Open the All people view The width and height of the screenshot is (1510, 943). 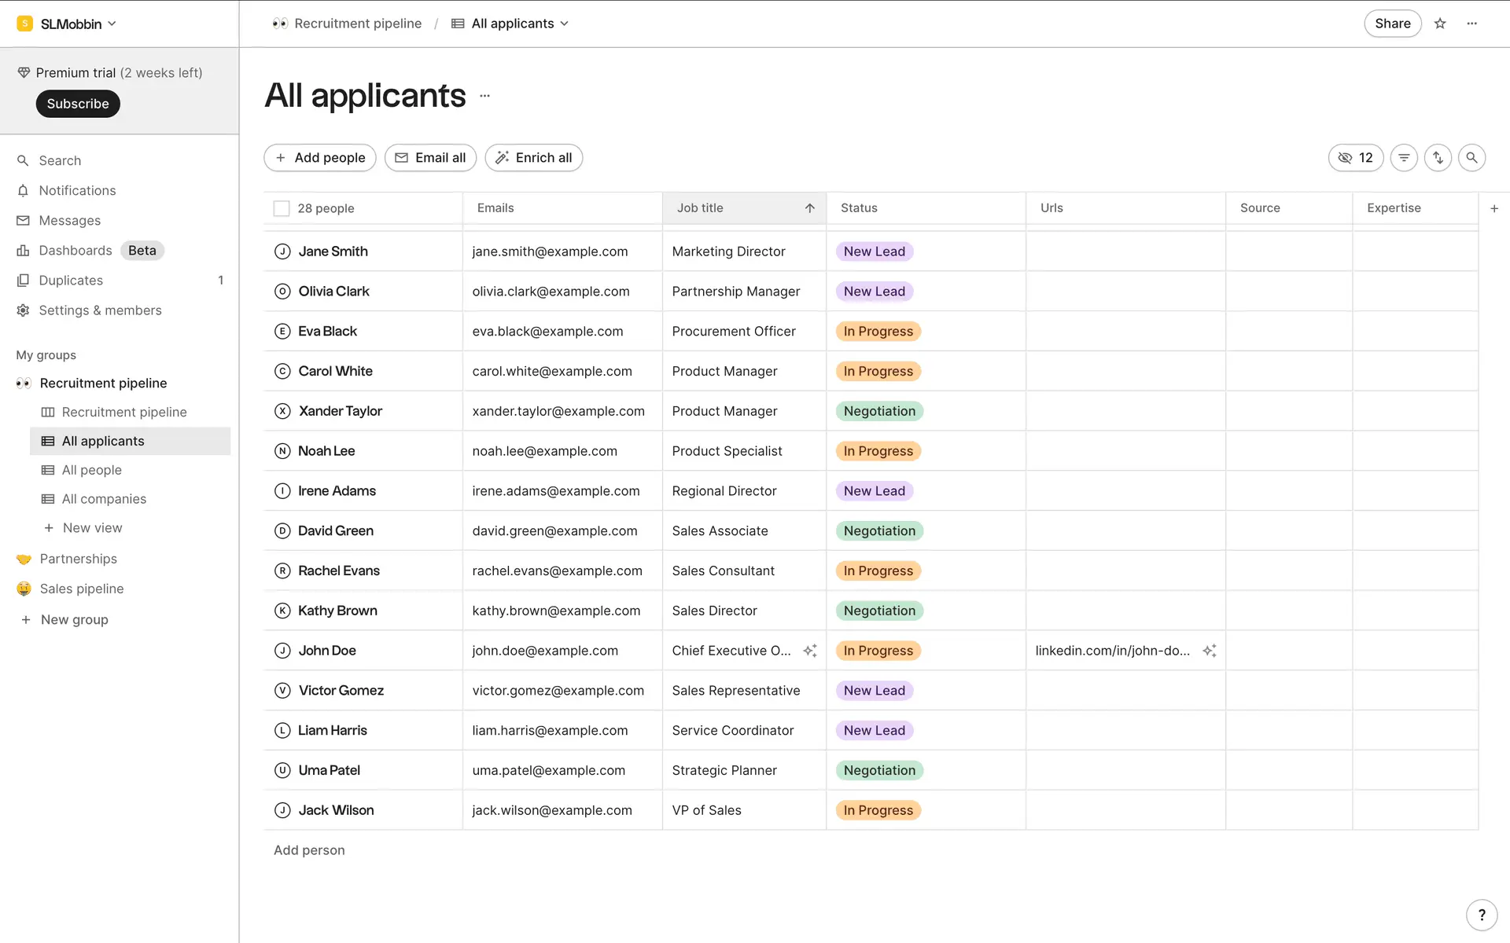pyautogui.click(x=92, y=470)
